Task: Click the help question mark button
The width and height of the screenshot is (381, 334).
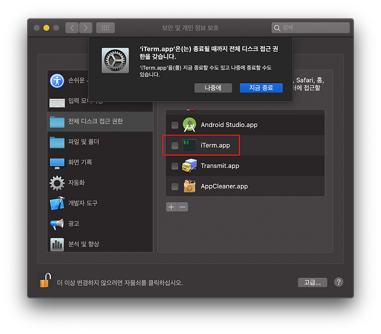Action: pyautogui.click(x=339, y=282)
